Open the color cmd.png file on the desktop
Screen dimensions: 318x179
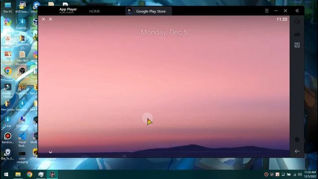click(x=22, y=157)
